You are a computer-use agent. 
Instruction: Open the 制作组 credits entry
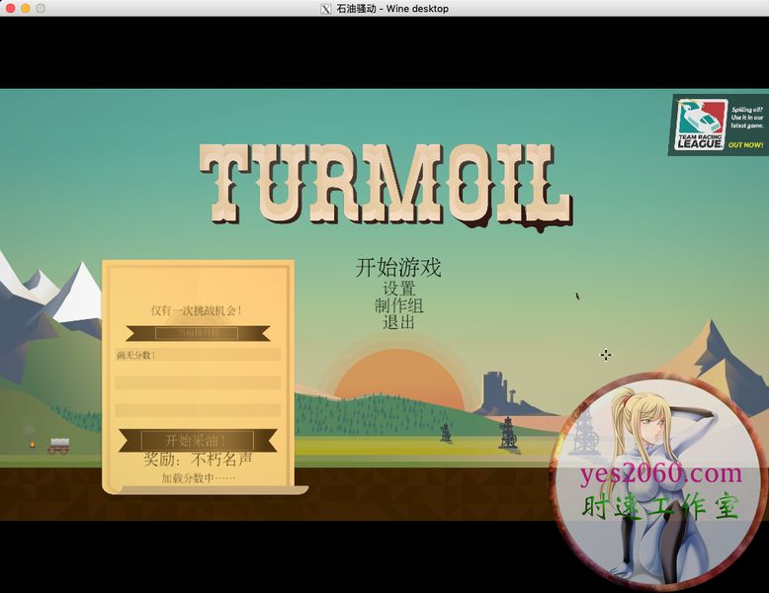[x=398, y=305]
